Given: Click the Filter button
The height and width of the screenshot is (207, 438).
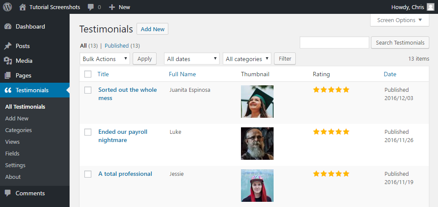Looking at the screenshot, I should [285, 59].
